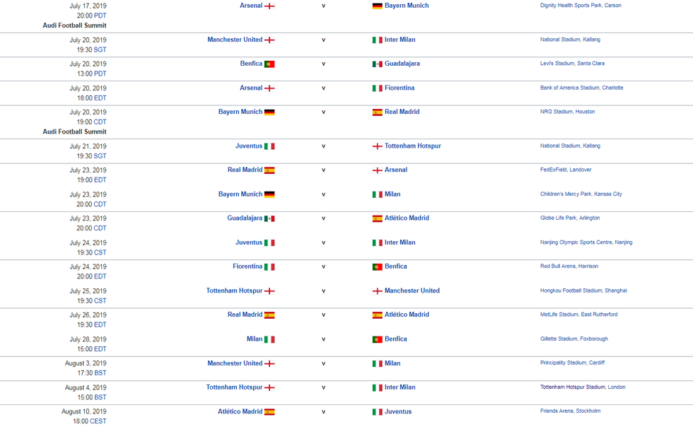Click England flag beside Manchester United on August 3

click(269, 364)
